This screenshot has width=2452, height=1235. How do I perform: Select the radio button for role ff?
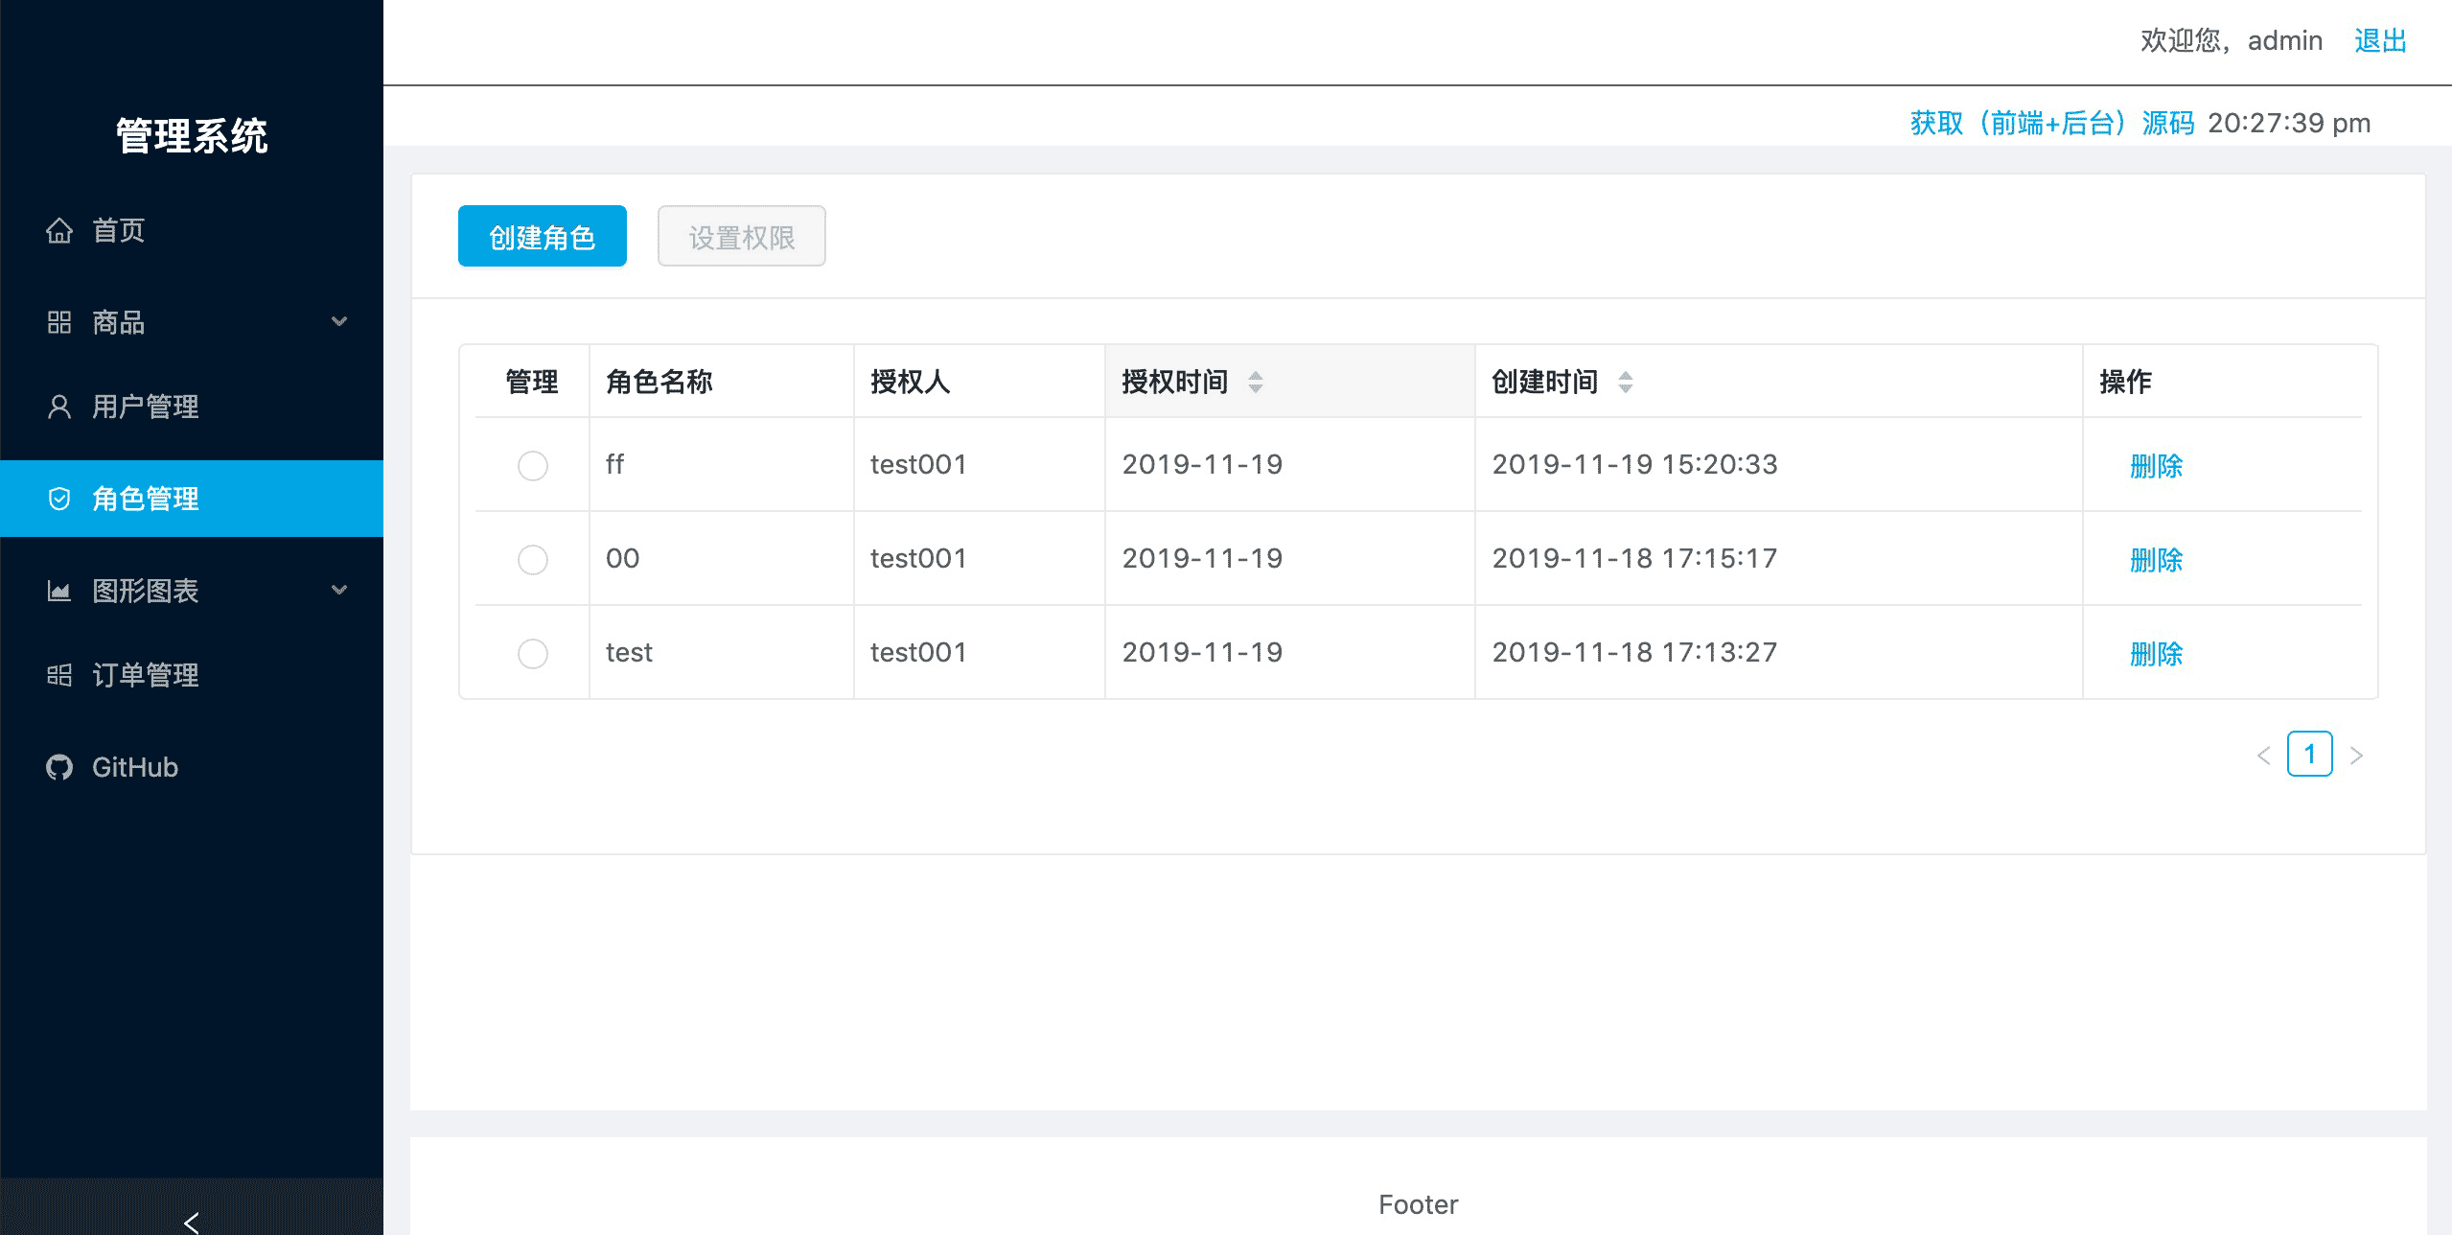tap(533, 466)
